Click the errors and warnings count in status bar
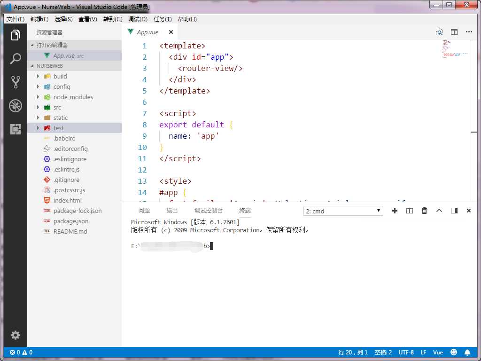 pyautogui.click(x=21, y=353)
